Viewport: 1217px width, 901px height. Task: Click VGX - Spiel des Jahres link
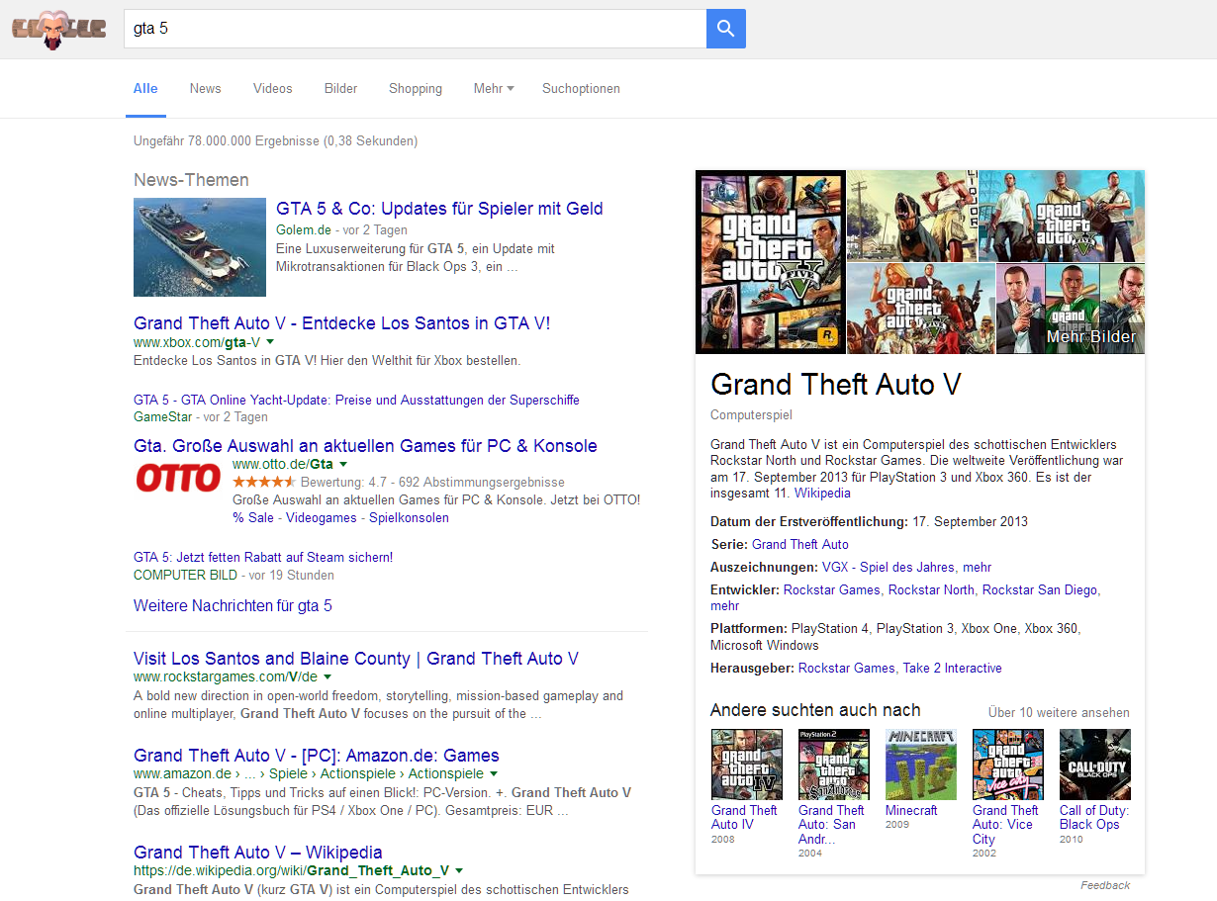[x=889, y=567]
